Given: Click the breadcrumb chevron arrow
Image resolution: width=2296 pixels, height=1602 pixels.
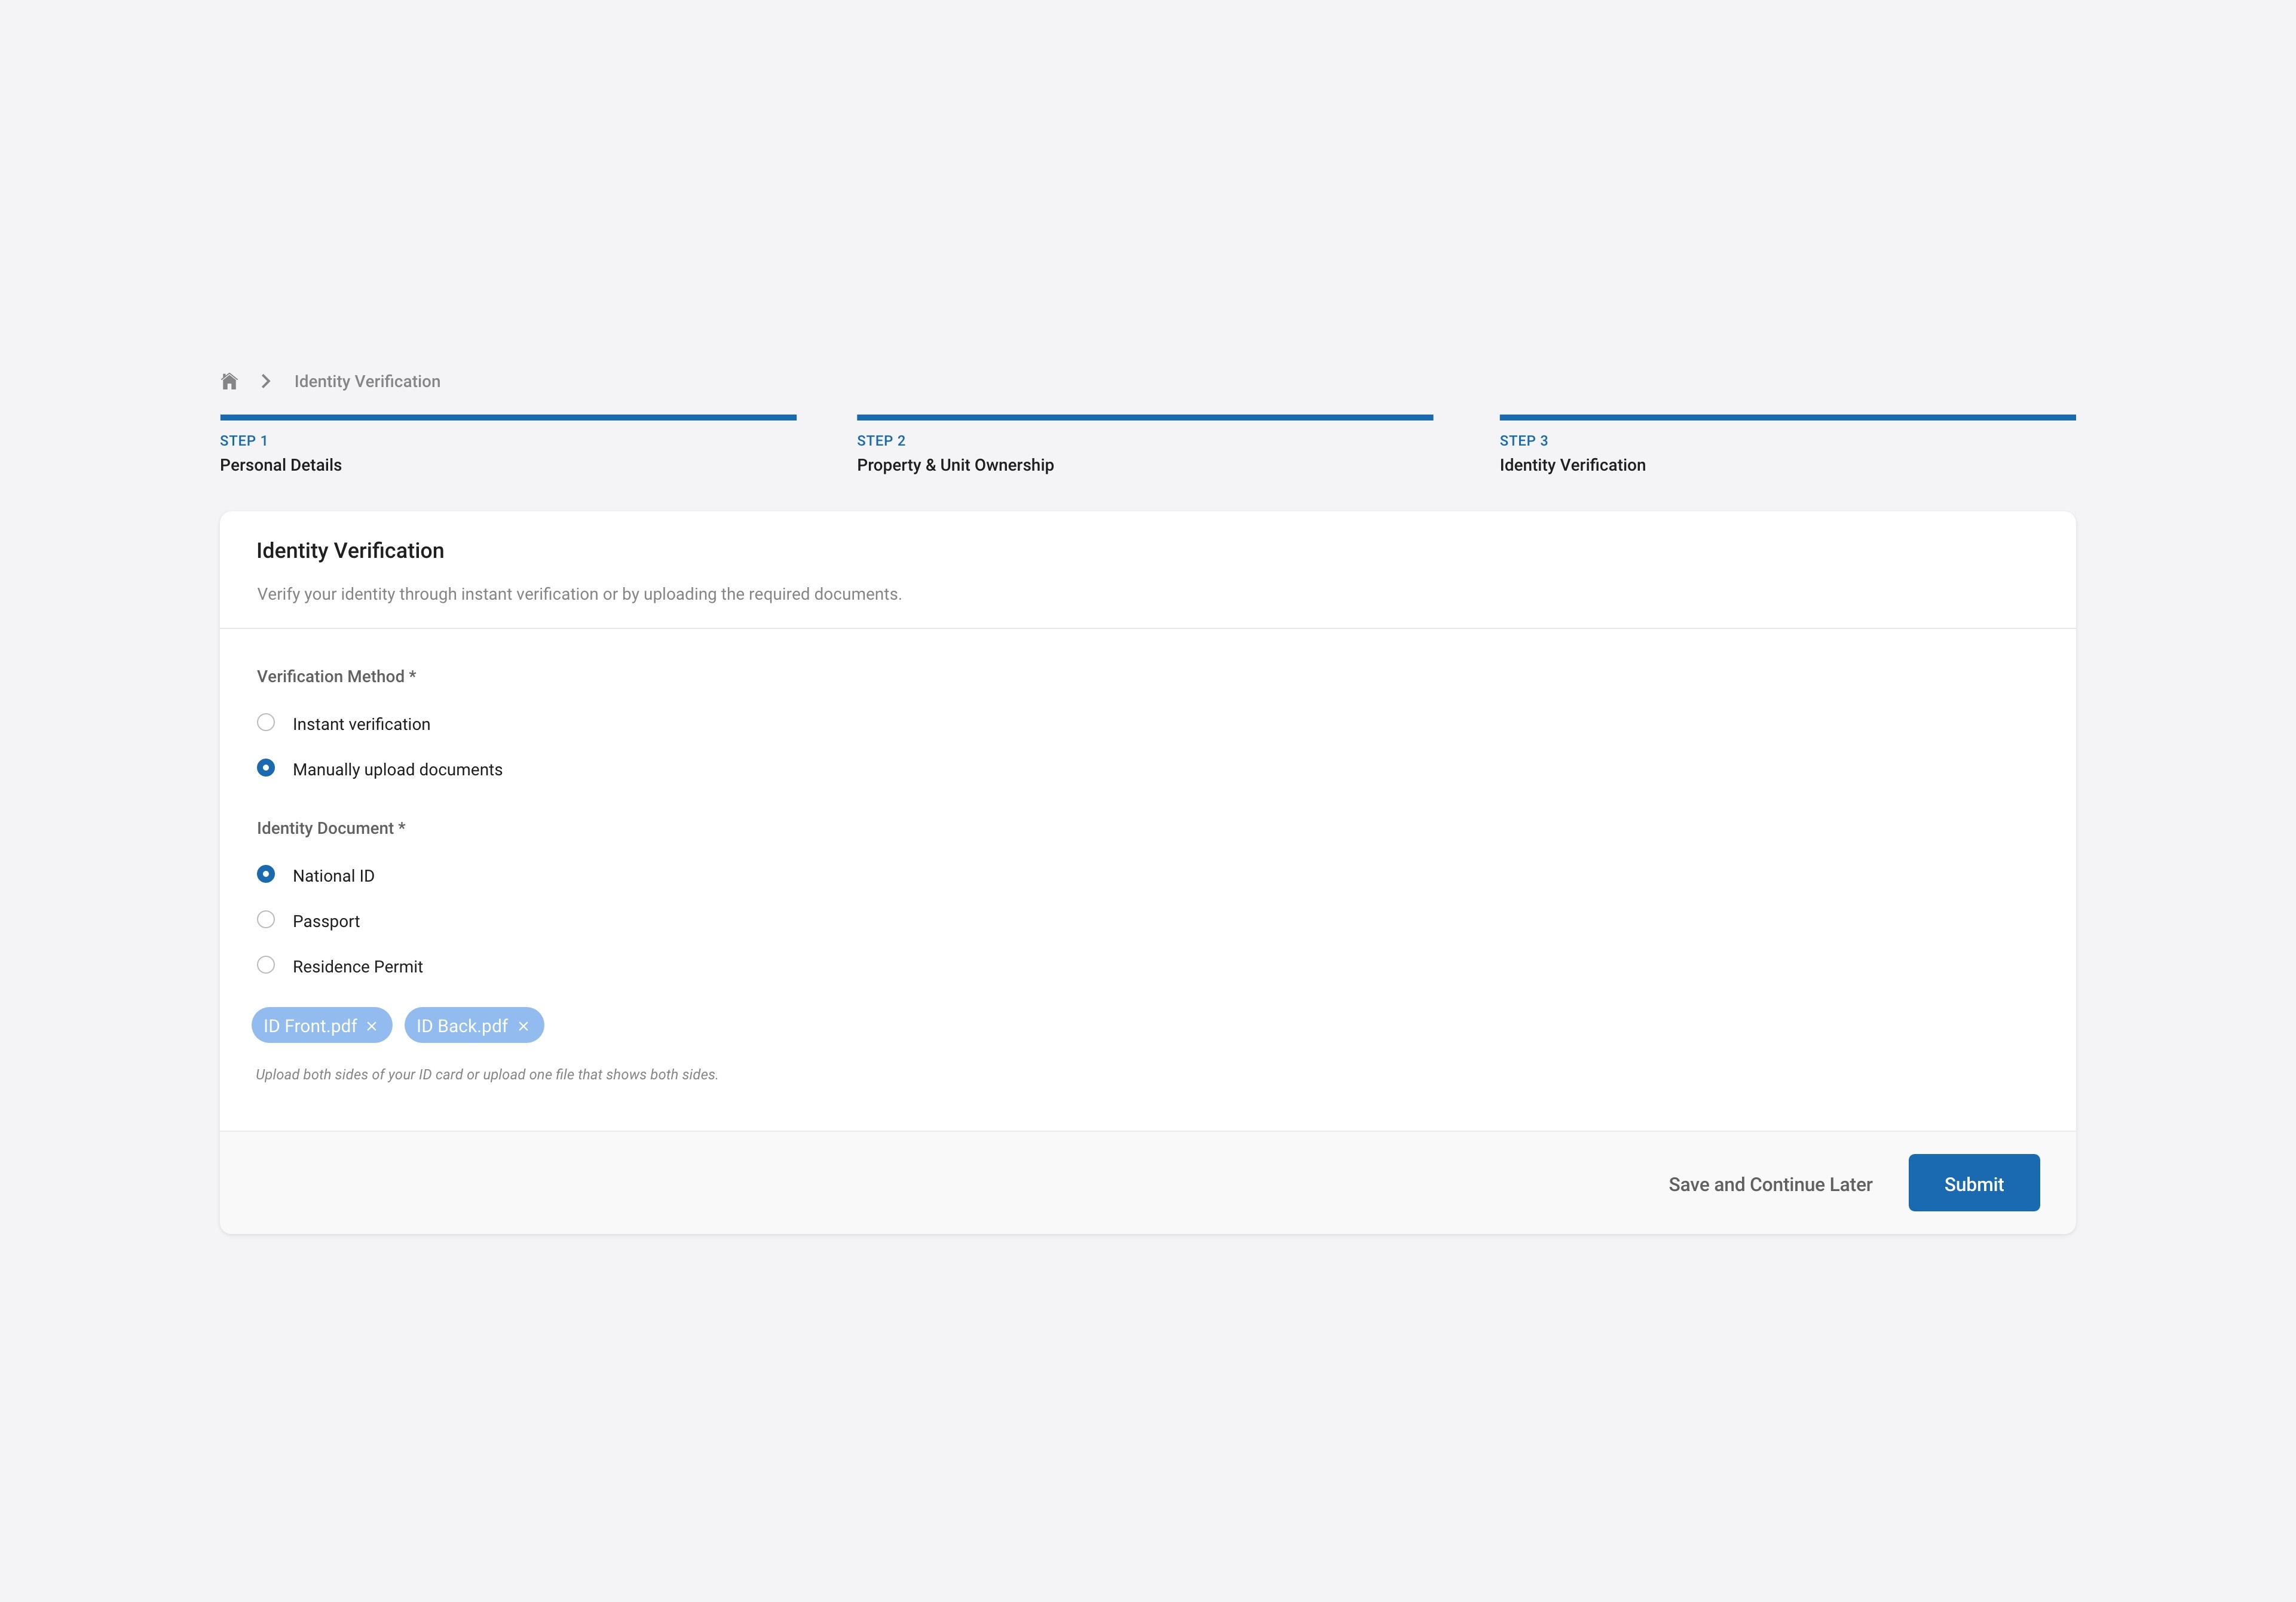Looking at the screenshot, I should 266,380.
